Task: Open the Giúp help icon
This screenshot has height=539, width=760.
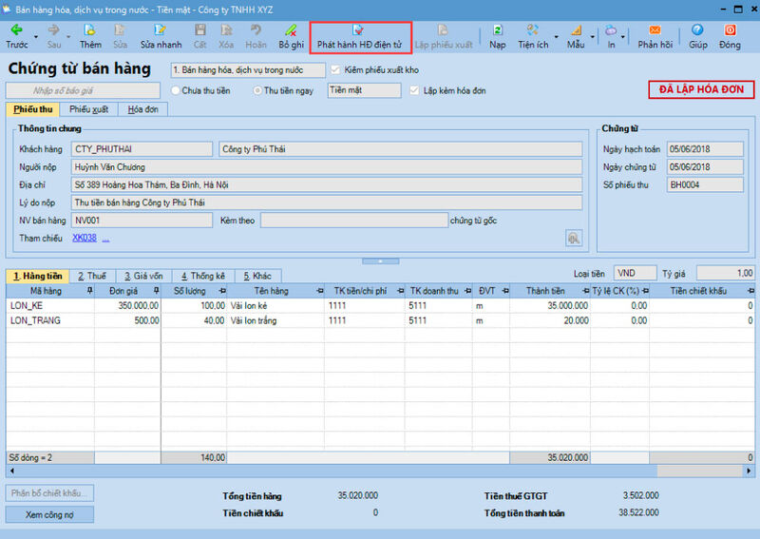Action: (x=697, y=31)
